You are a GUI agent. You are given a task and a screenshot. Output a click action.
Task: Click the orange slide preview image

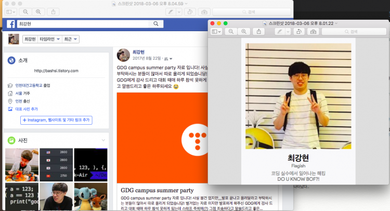(162, 138)
